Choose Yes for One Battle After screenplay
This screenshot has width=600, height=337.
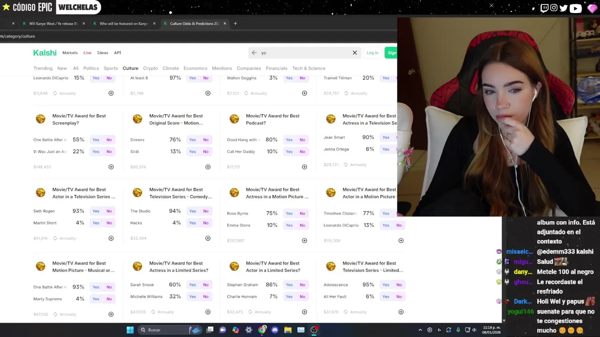click(96, 140)
